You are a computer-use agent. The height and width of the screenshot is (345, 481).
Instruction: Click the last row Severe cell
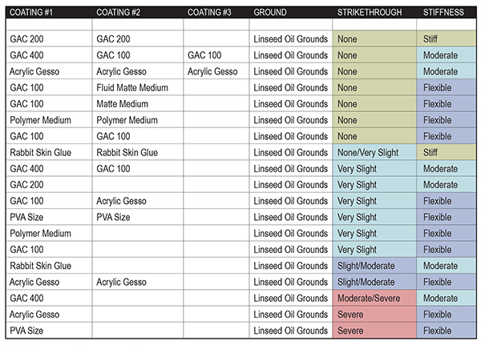374,331
